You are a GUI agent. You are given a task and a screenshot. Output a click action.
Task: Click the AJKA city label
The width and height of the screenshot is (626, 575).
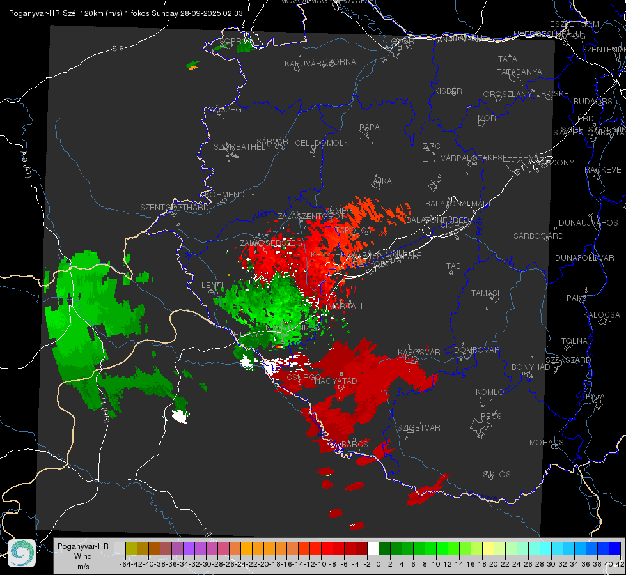(x=382, y=181)
